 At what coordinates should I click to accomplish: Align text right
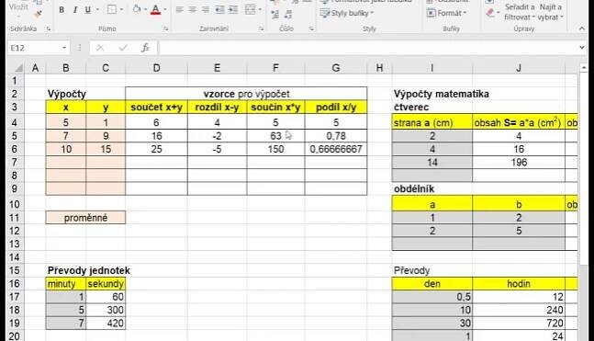(206, 10)
